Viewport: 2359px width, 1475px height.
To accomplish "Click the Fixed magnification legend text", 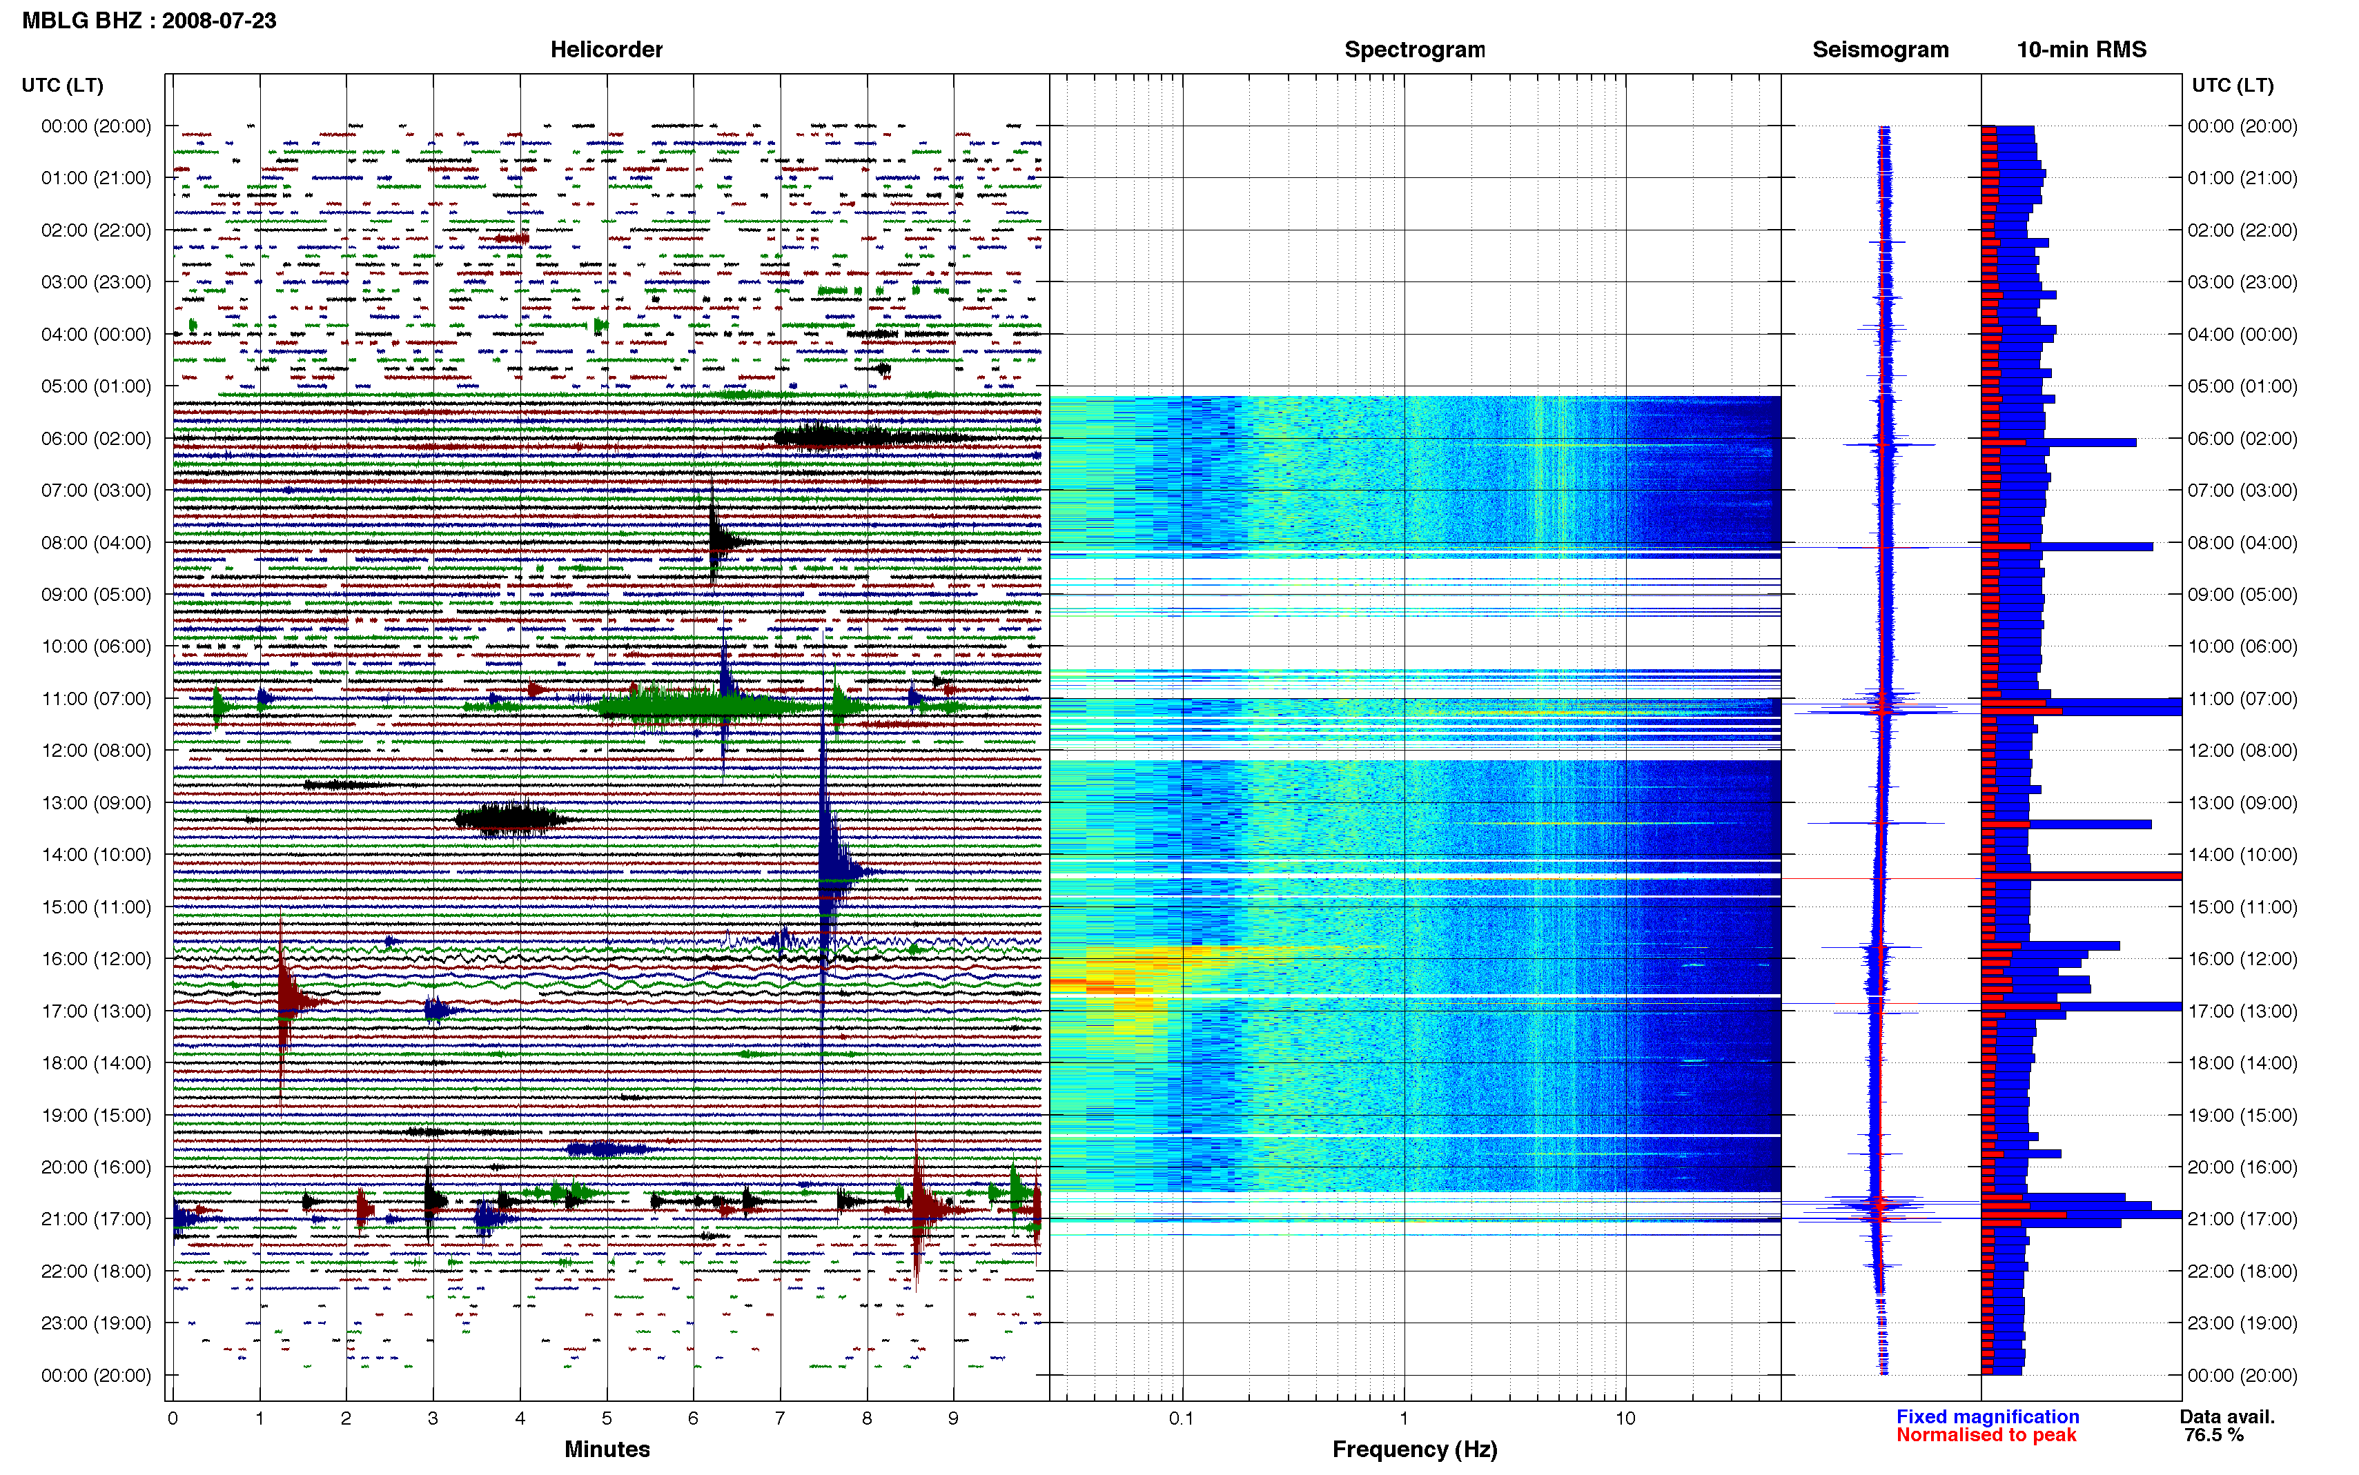I will 1987,1416.
